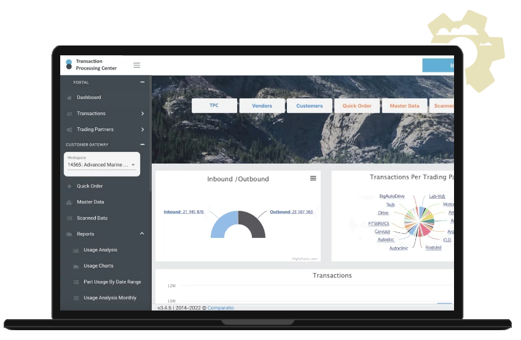
Task: Click the Transaction Processing Center logo
Action: point(69,65)
